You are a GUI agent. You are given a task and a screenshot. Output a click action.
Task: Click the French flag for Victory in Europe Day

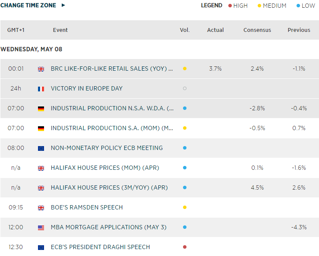(x=41, y=89)
